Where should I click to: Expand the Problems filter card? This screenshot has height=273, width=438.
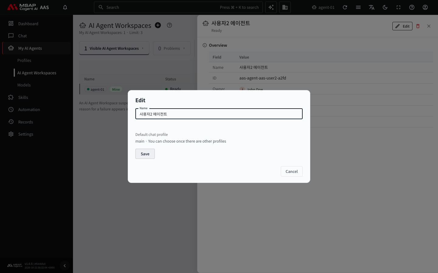[x=172, y=48]
